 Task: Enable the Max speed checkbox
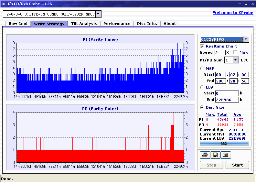pos(235,52)
